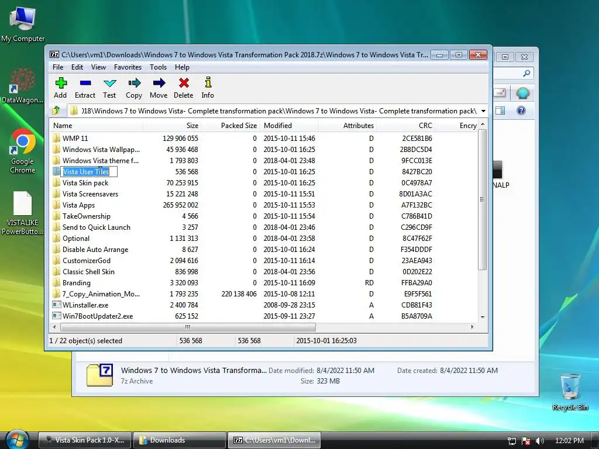Select the Vista Apps folder icon

click(x=57, y=205)
